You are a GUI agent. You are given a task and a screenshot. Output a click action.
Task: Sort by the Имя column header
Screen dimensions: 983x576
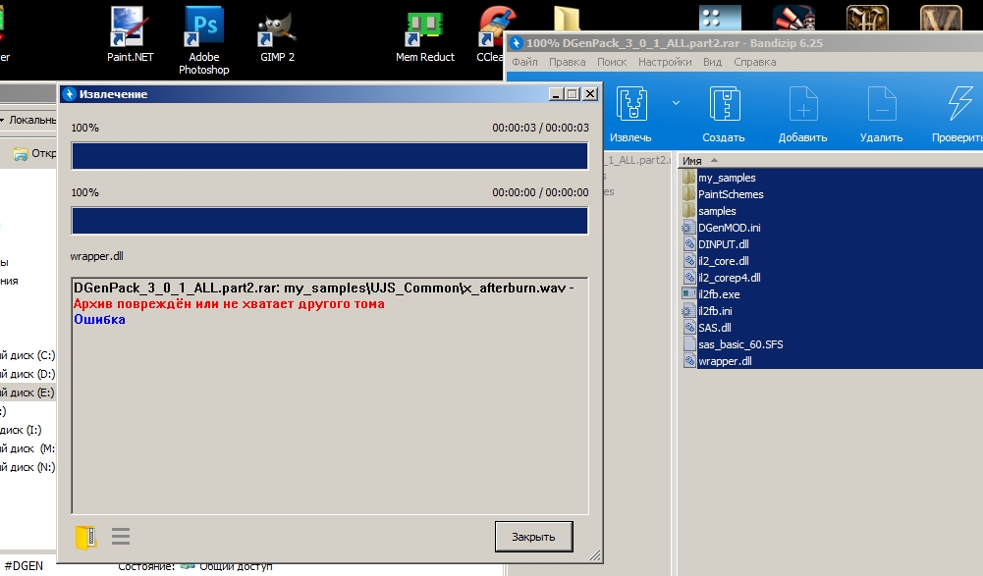[x=692, y=161]
